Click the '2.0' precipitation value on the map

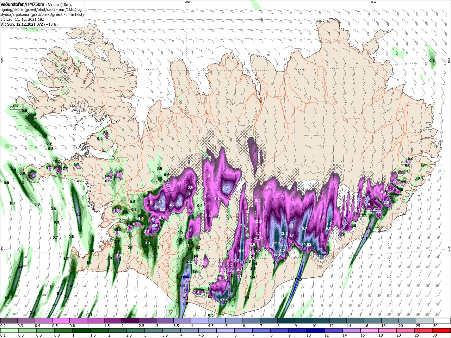point(31,118)
